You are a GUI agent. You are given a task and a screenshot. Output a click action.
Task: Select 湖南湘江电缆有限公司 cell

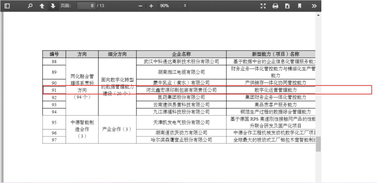point(181,72)
